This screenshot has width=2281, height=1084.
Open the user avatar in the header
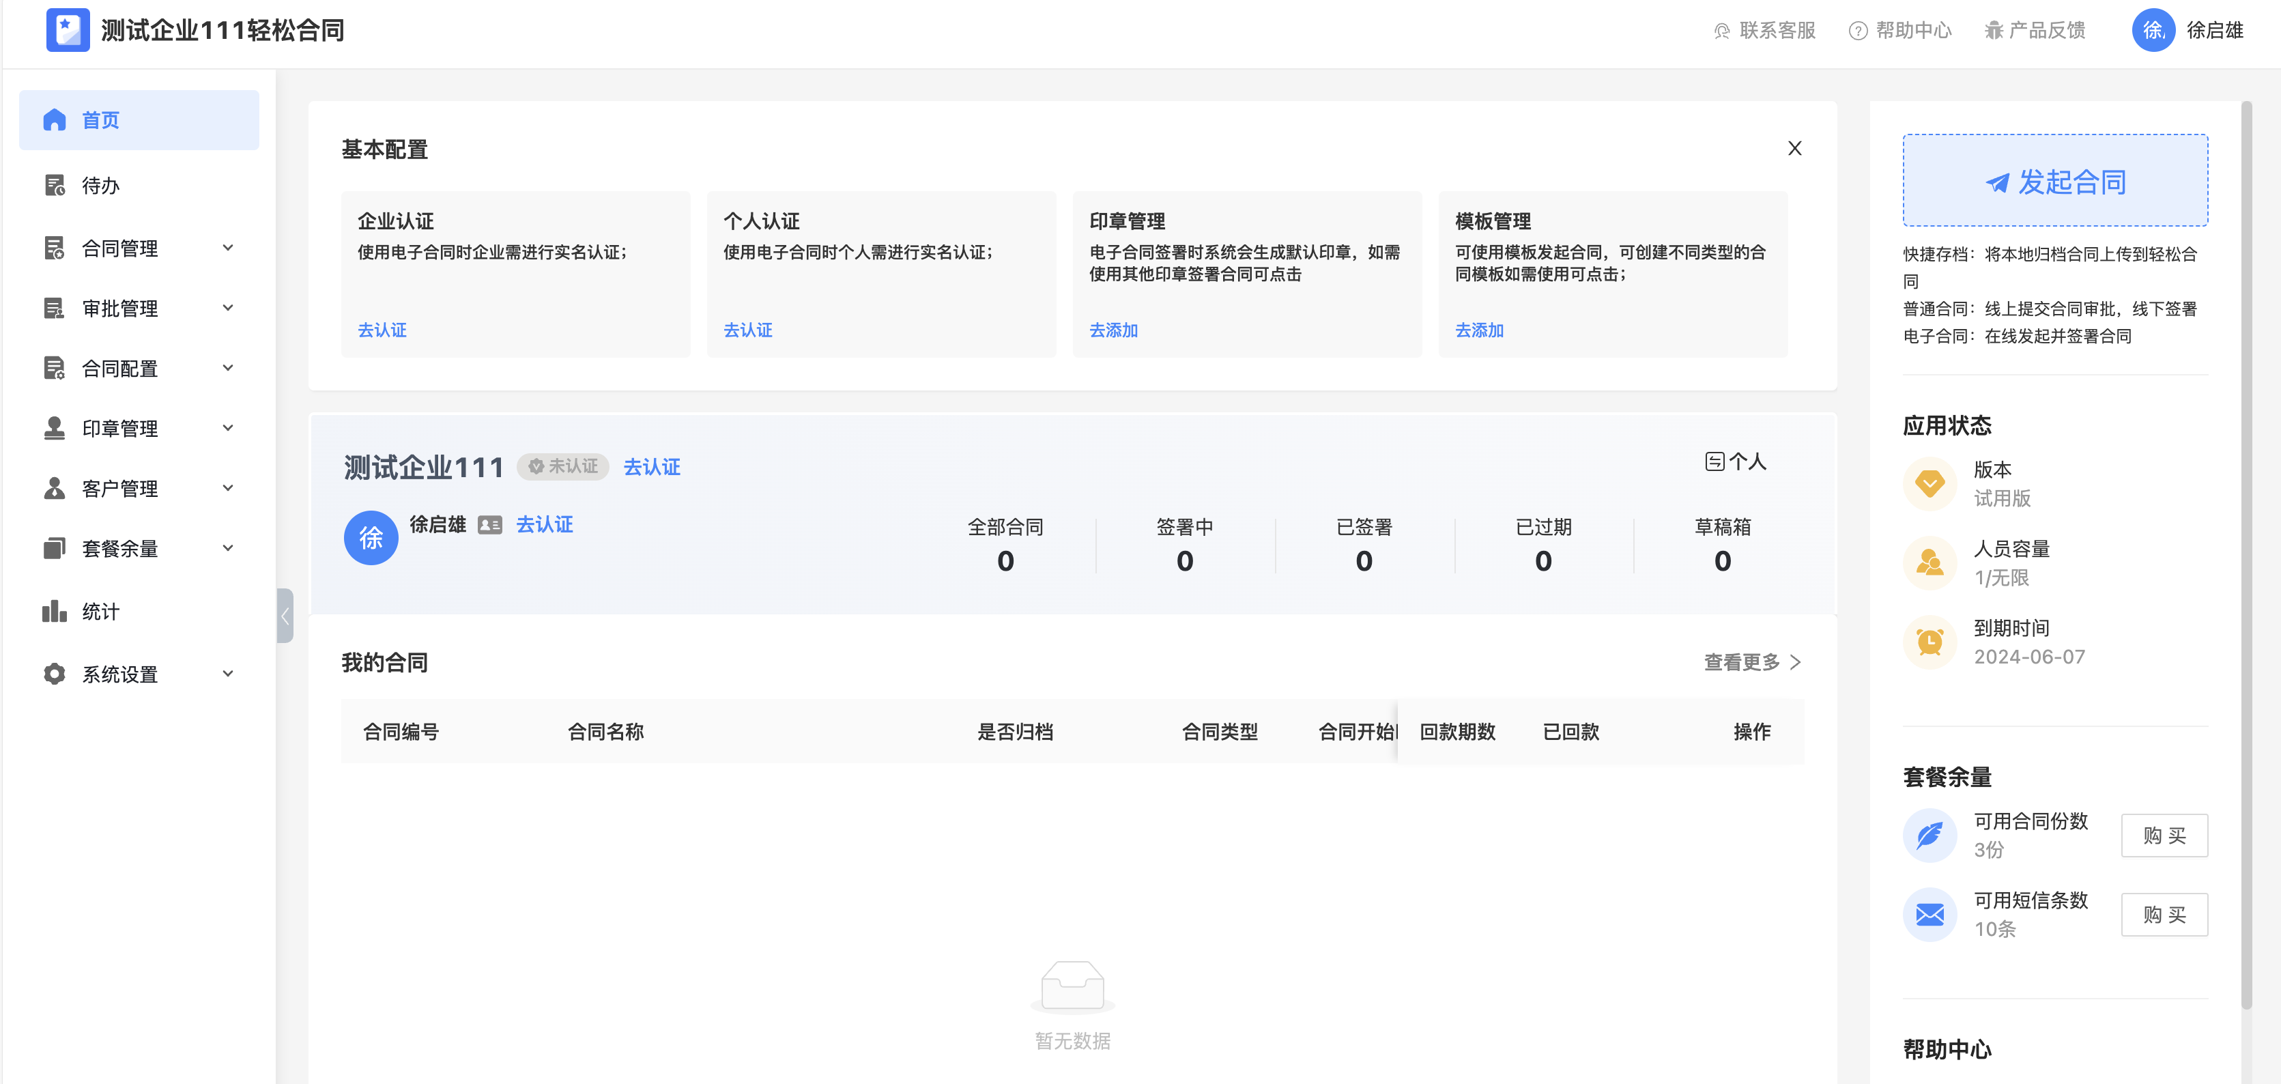[2153, 30]
